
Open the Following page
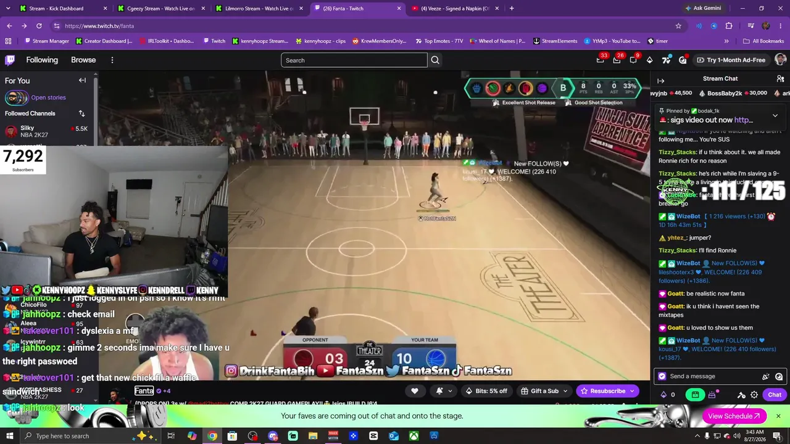[42, 60]
